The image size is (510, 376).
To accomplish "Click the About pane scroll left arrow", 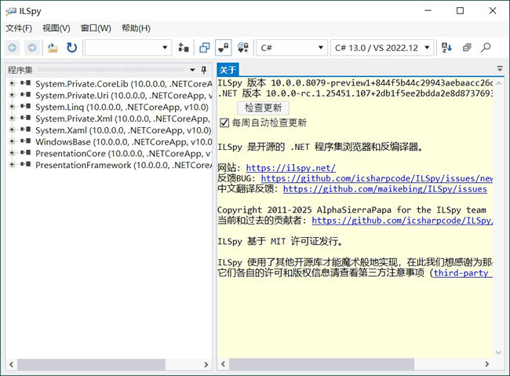I will pyautogui.click(x=223, y=364).
